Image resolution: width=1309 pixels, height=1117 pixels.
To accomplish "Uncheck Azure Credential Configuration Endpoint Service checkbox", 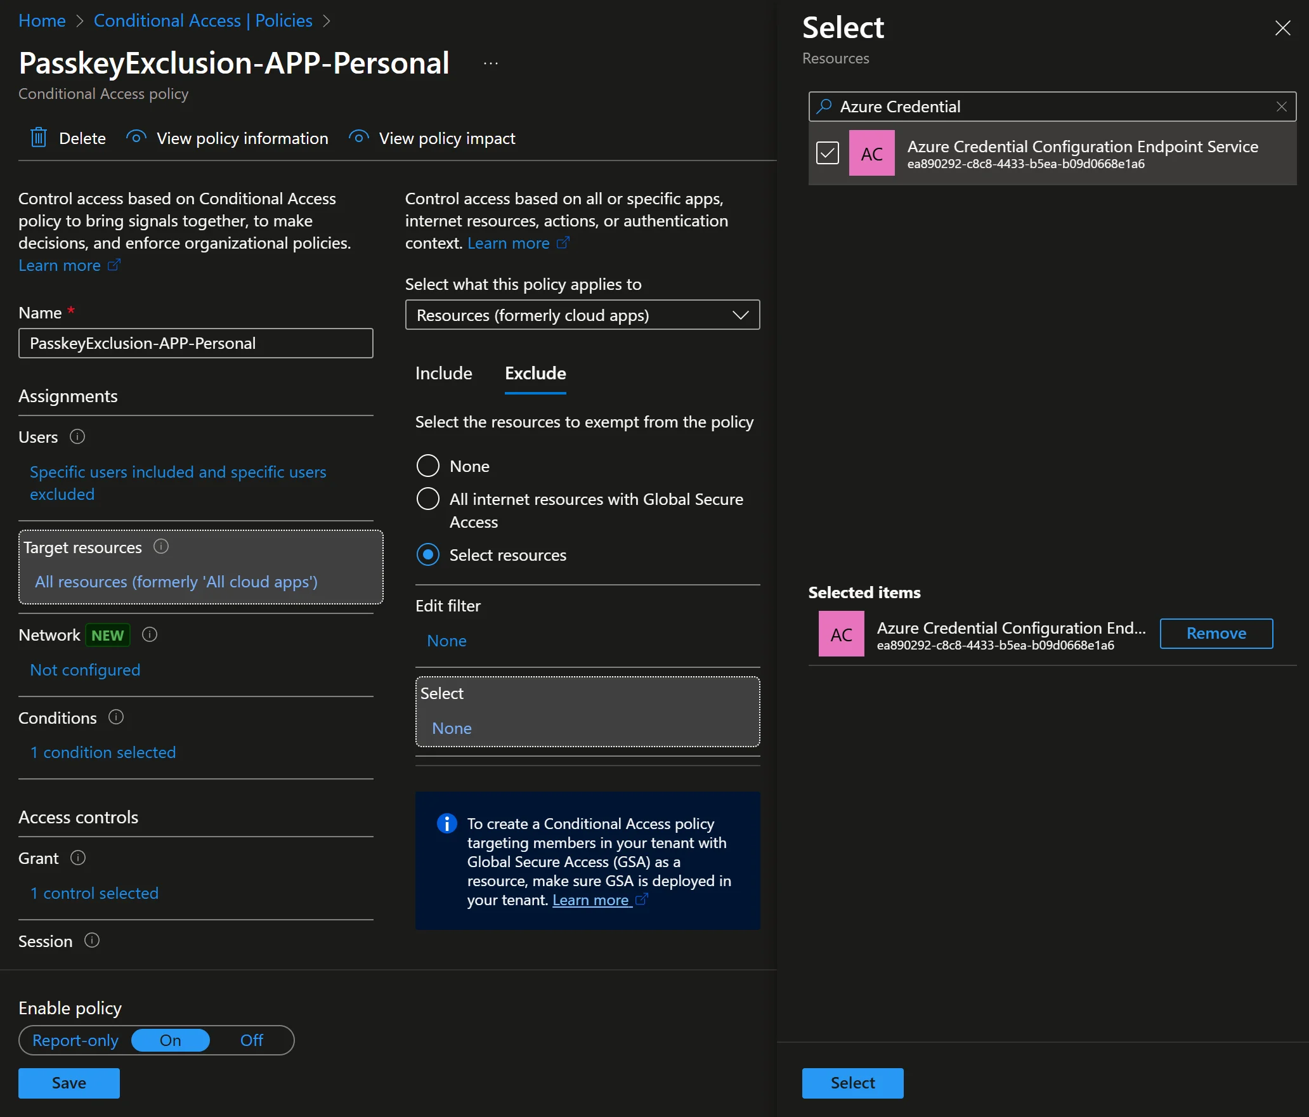I will pos(827,153).
